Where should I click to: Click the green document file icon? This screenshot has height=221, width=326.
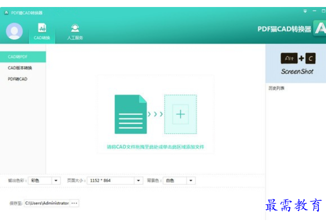[130, 114]
